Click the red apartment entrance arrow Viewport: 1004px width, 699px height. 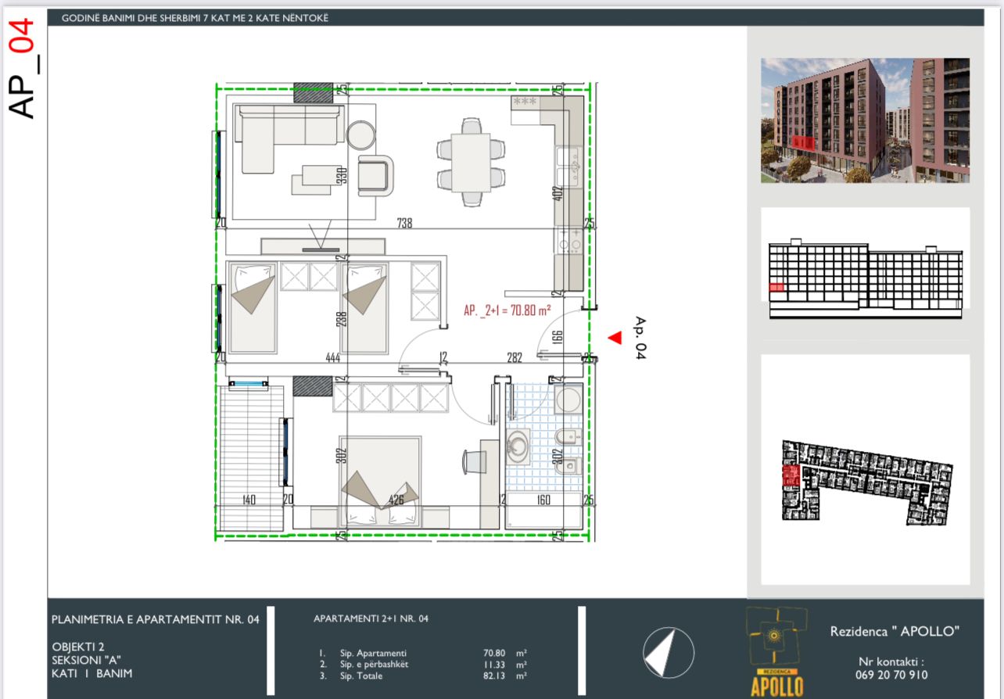(615, 338)
